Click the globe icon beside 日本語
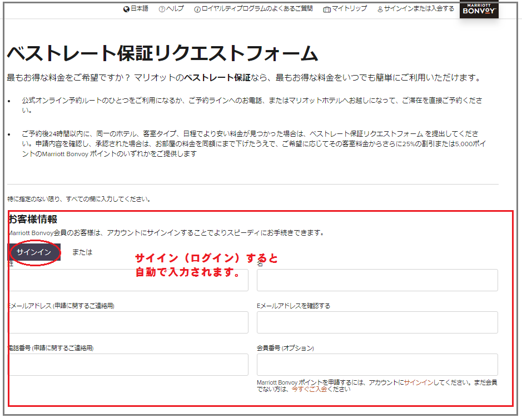The image size is (522, 418). coord(126,9)
